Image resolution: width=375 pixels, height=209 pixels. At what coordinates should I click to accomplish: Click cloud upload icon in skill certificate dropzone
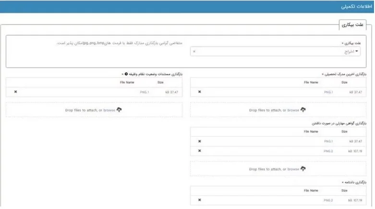[303, 169]
